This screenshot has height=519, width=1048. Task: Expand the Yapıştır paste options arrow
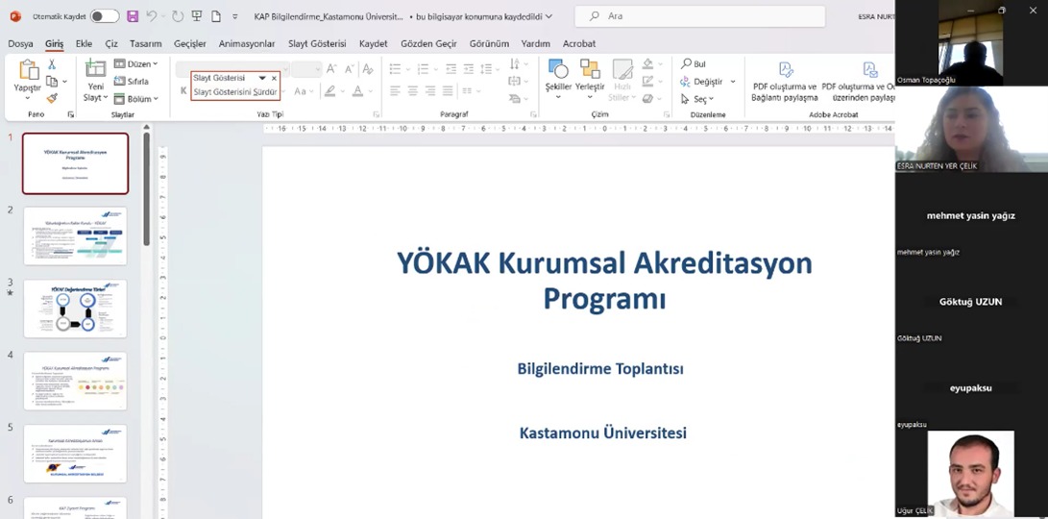(28, 97)
